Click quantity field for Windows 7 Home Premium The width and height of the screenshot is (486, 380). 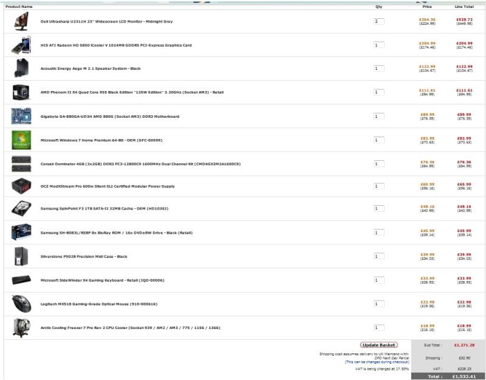pos(378,140)
